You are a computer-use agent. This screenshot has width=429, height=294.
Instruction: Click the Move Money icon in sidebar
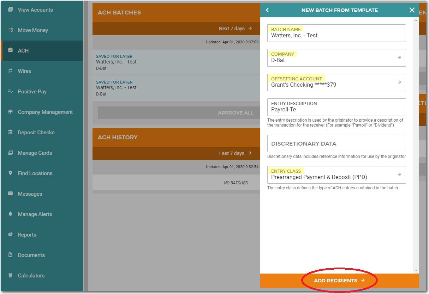11,30
